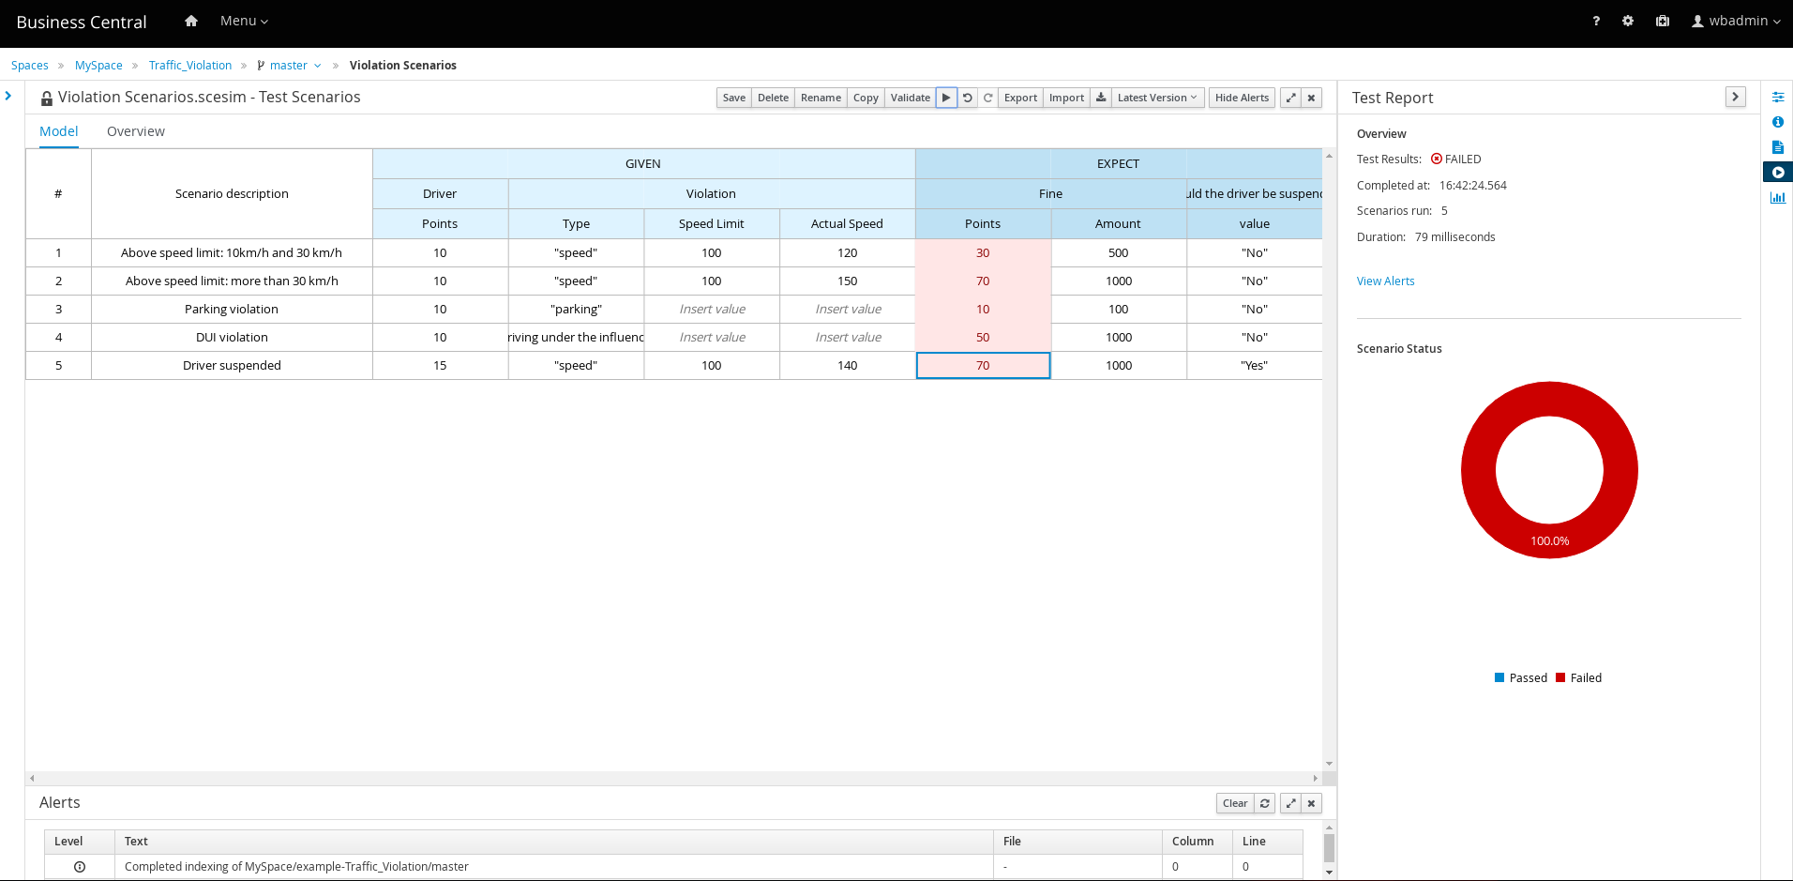Open the Settings sliders dock icon
The height and width of the screenshot is (881, 1793).
(1778, 97)
